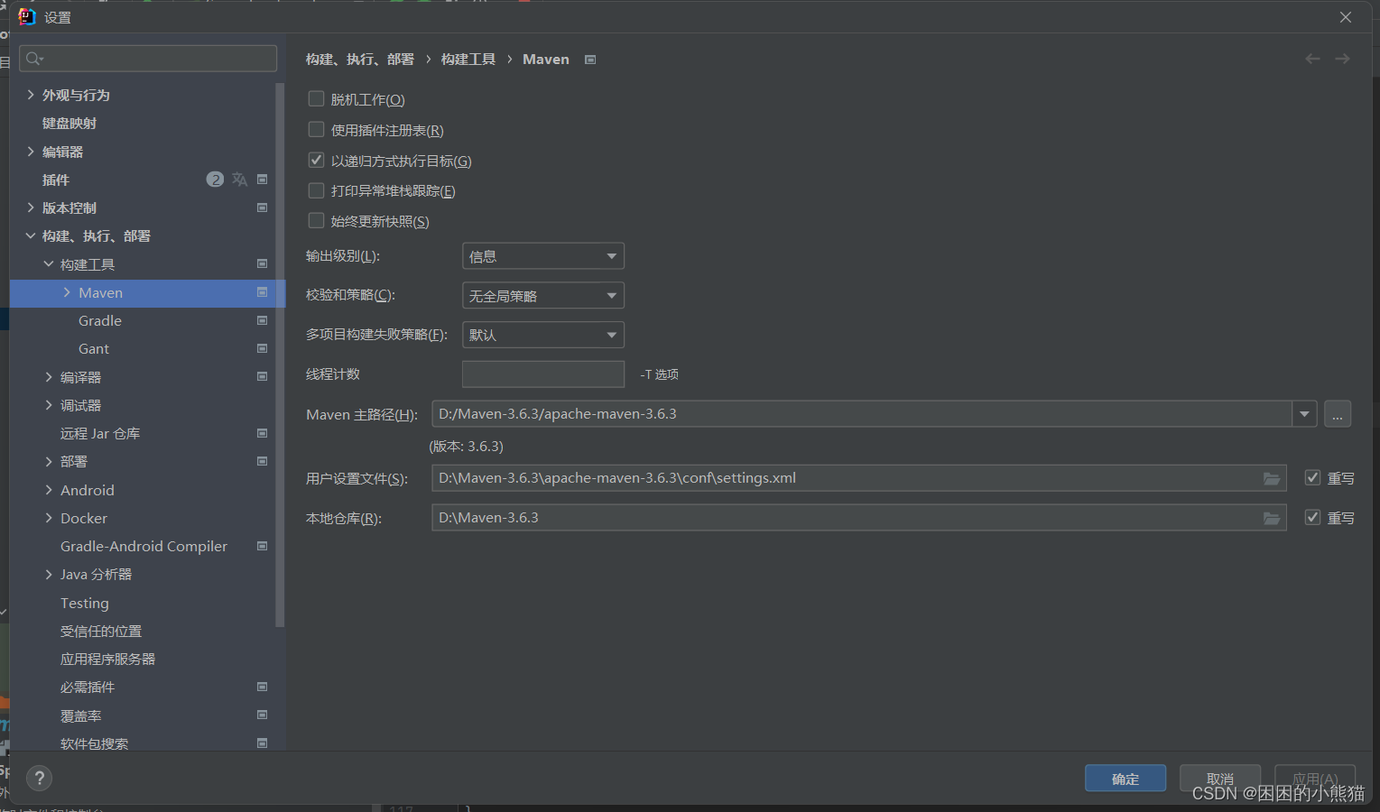The height and width of the screenshot is (812, 1380).
Task: Click project-level icon on 部署 row
Action: [263, 461]
